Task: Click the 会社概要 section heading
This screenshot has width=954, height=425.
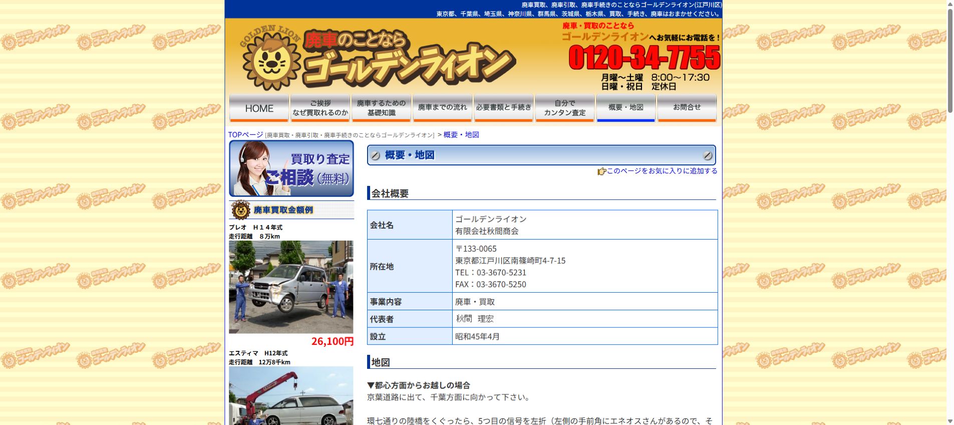Action: tap(390, 193)
